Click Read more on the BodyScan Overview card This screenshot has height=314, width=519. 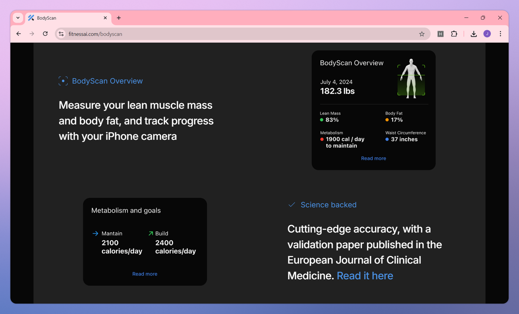tap(373, 158)
